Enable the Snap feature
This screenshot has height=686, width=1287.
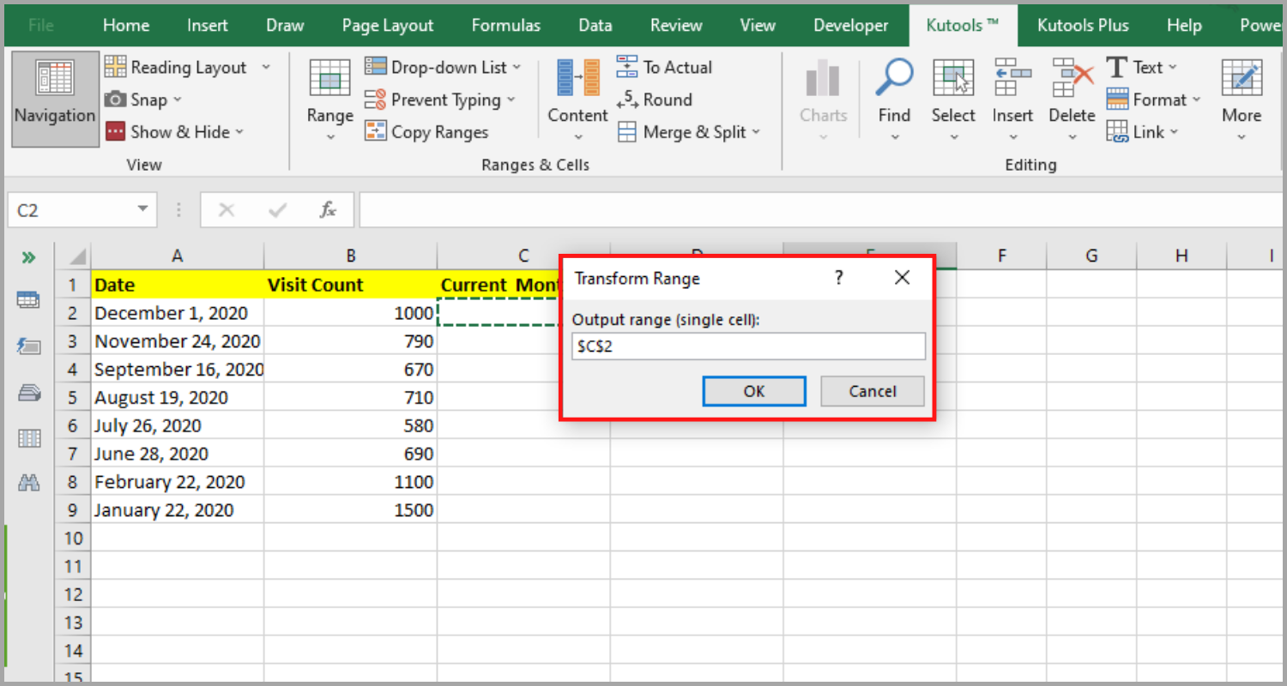142,99
